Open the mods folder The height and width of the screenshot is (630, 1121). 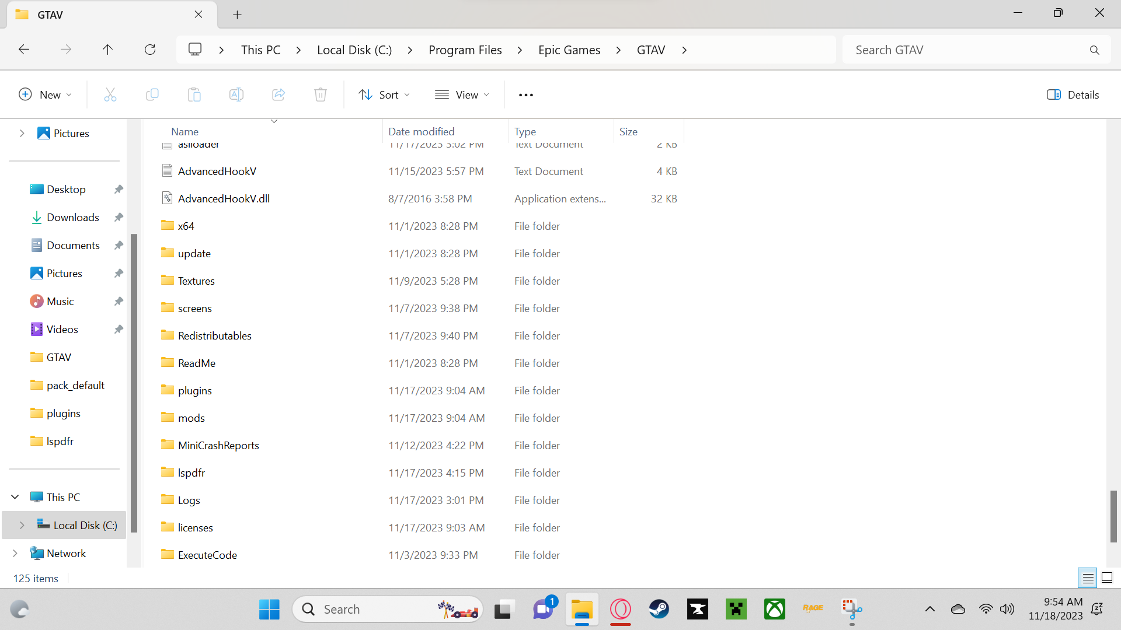pos(191,418)
